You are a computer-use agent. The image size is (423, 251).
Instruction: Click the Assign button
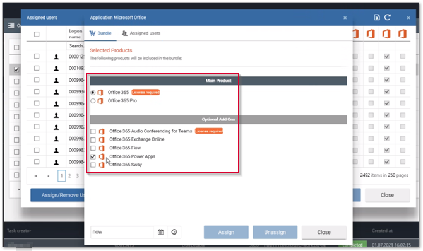pos(226,232)
